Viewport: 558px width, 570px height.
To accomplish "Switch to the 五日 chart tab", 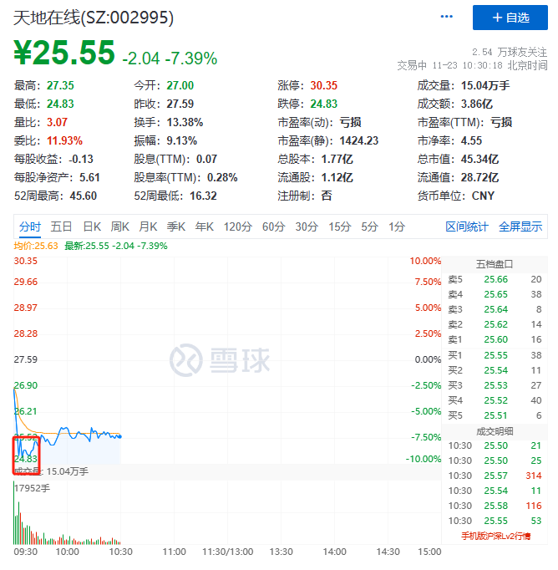I will [61, 226].
